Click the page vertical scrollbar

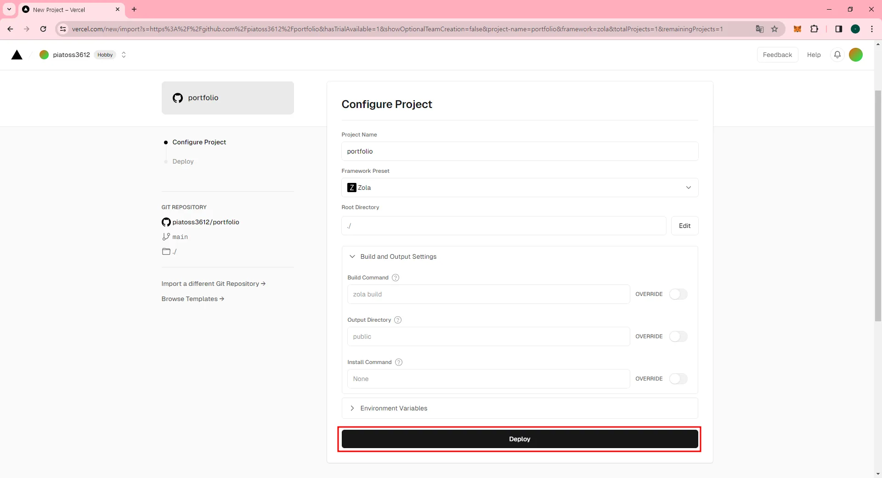coord(878,206)
